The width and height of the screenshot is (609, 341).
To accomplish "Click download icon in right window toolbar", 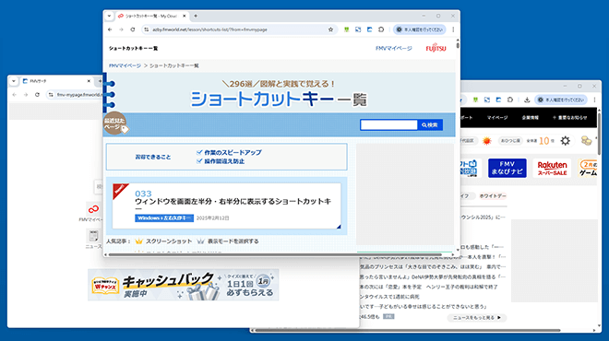I will pyautogui.click(x=527, y=100).
